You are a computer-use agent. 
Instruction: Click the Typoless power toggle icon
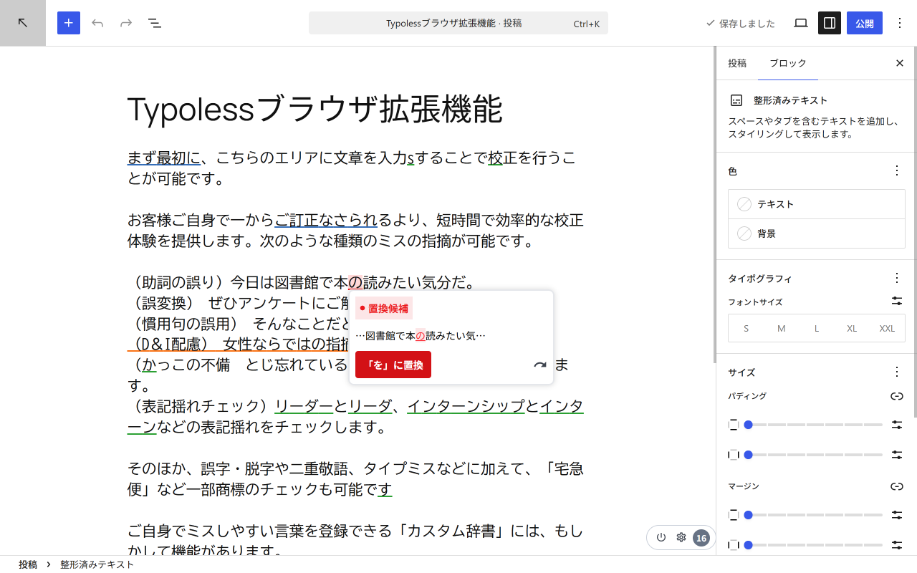pyautogui.click(x=661, y=538)
